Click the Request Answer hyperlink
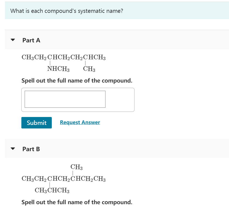 point(80,122)
